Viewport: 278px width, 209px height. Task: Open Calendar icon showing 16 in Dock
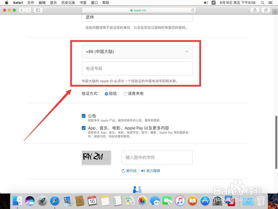92,201
